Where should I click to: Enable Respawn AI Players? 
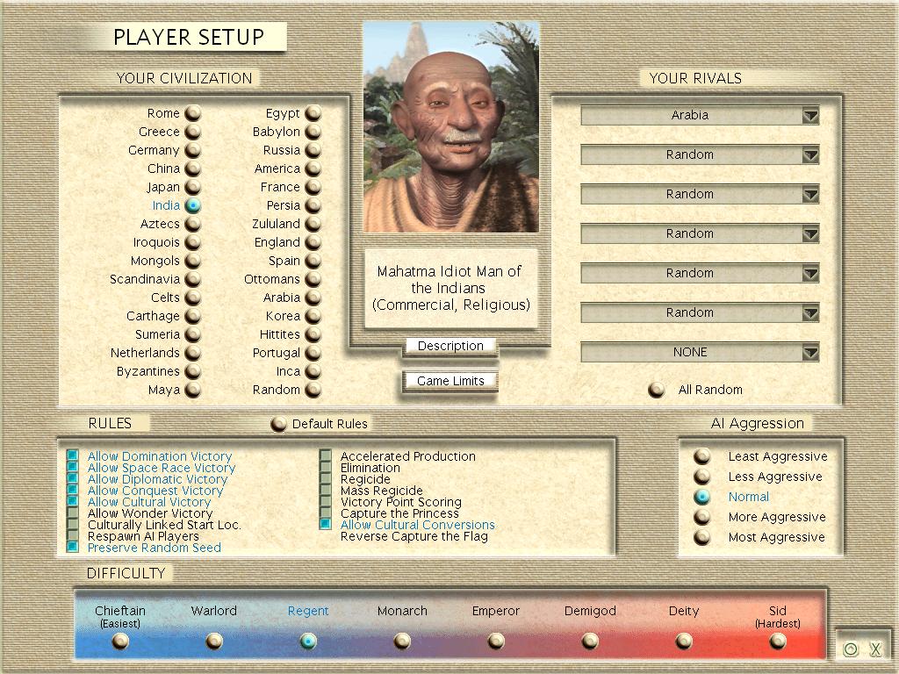[x=72, y=536]
